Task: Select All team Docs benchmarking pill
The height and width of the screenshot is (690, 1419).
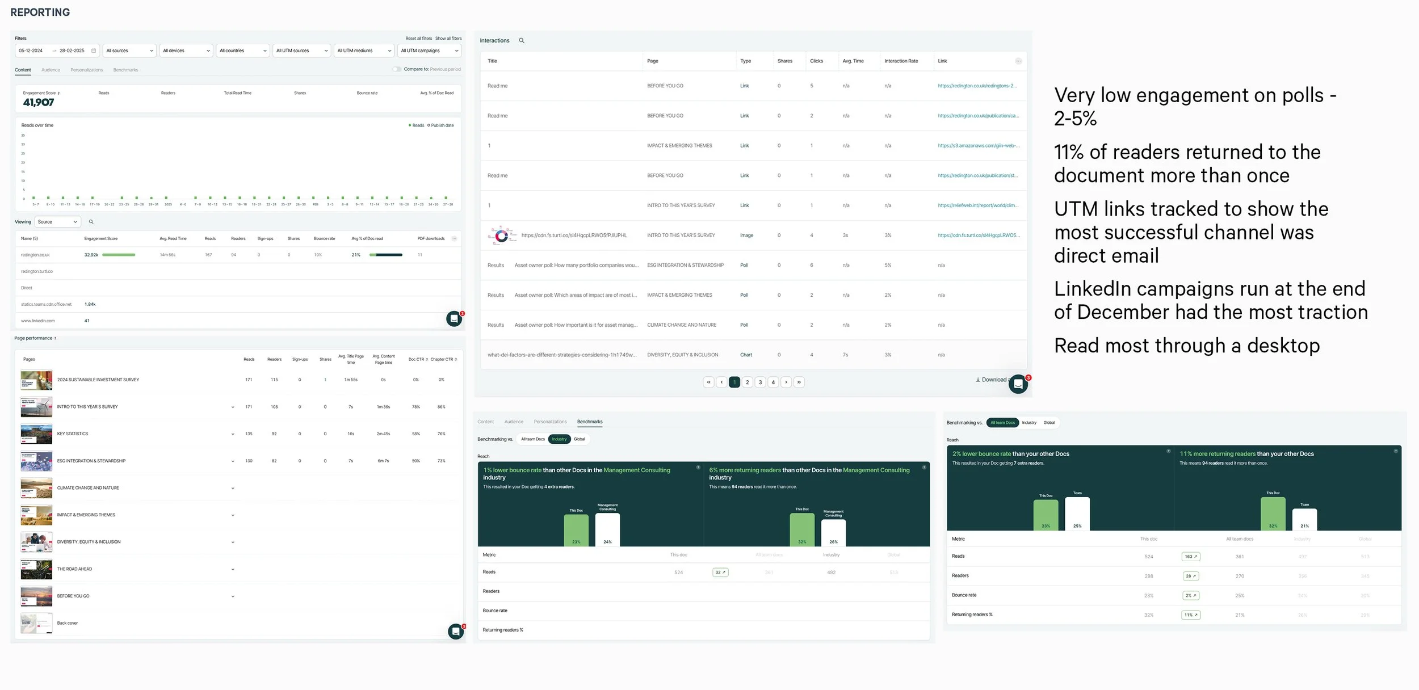Action: point(1002,423)
